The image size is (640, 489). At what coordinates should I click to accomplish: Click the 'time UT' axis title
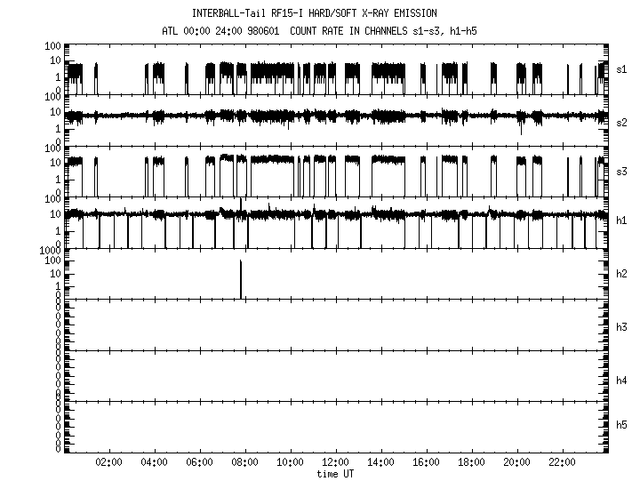click(x=335, y=475)
